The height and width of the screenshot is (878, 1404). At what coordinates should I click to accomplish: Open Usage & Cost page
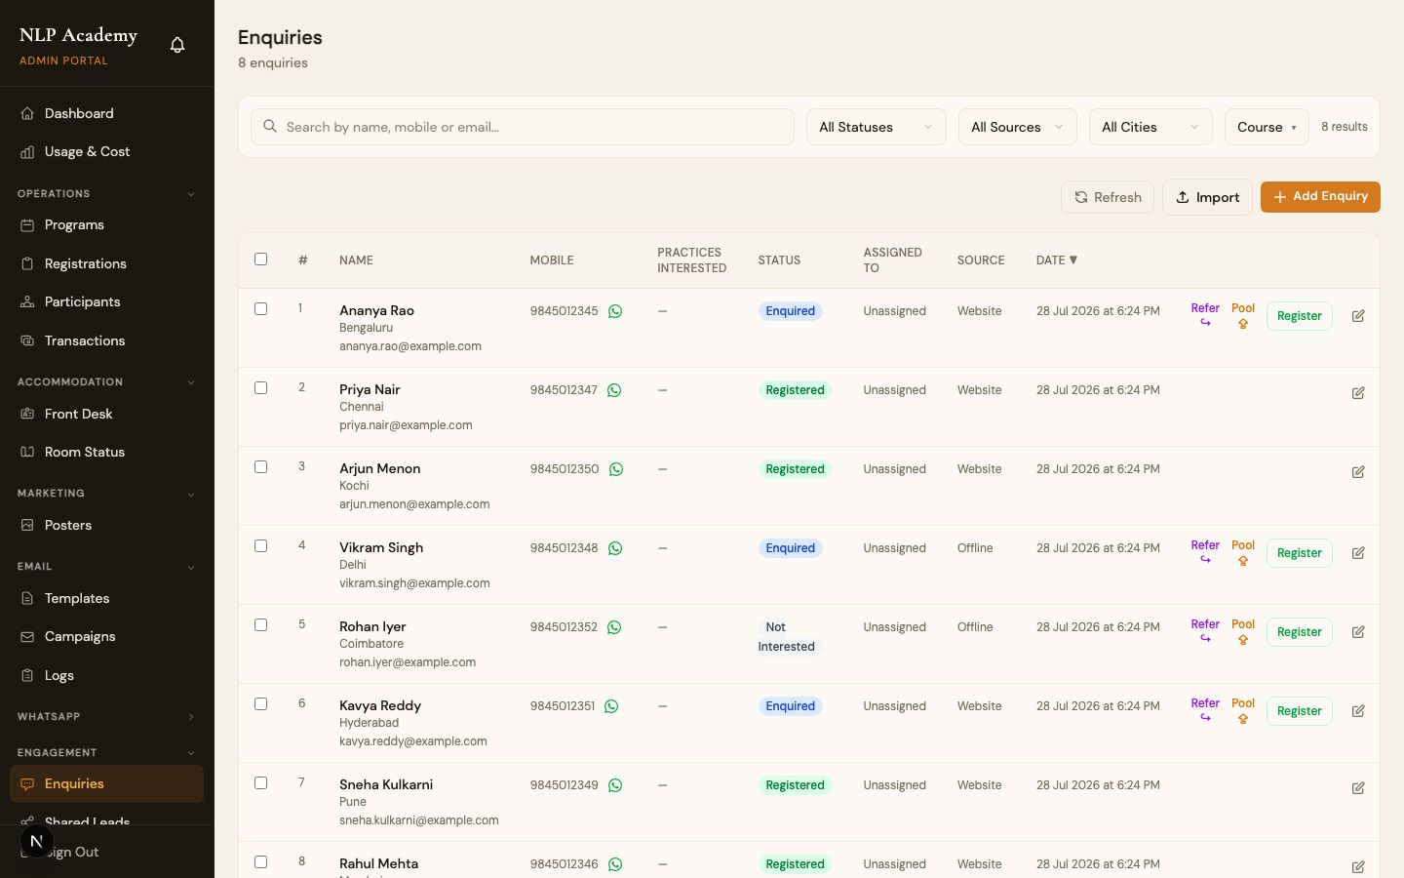106,152
